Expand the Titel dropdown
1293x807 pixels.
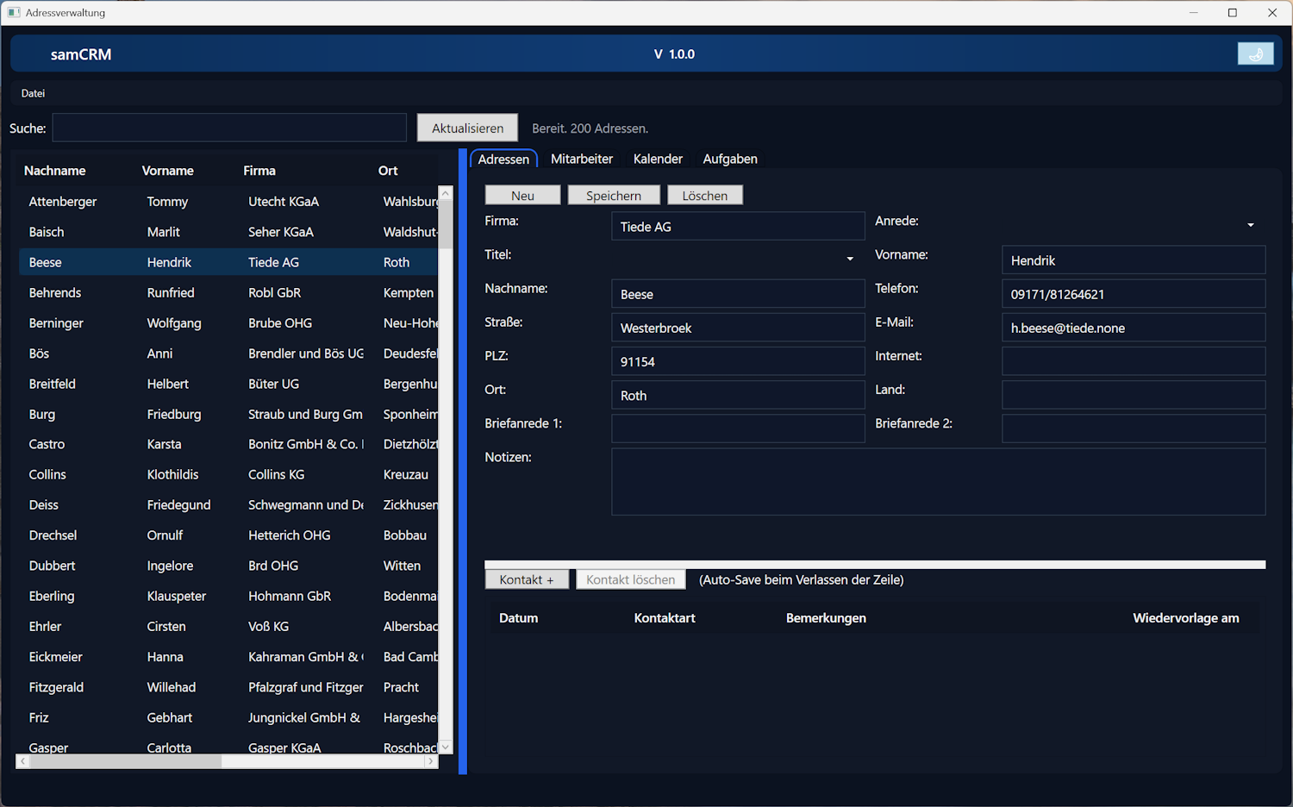(x=849, y=258)
